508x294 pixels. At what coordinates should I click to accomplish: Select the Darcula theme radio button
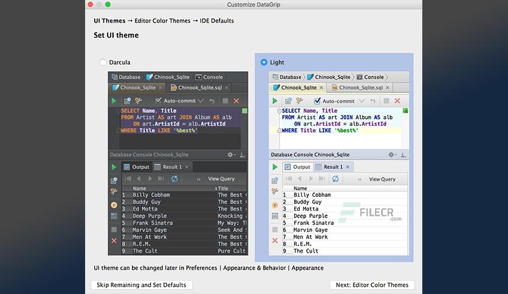coord(103,62)
